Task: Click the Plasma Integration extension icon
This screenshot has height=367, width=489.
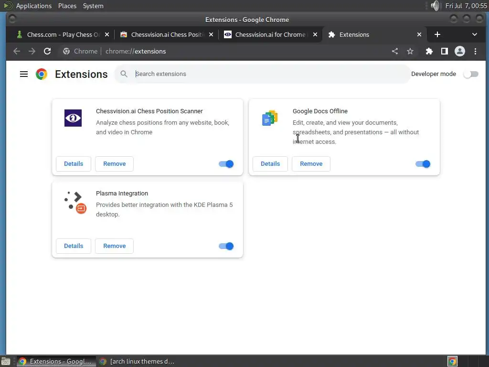Action: (75, 203)
